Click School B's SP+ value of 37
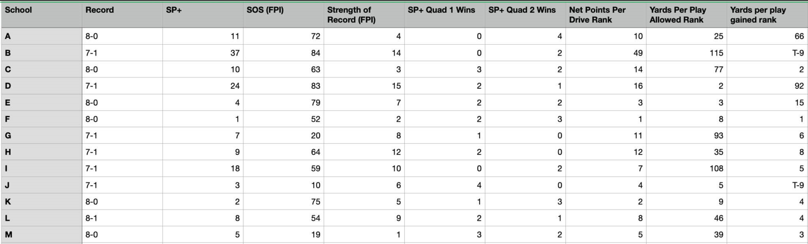Image resolution: width=808 pixels, height=244 pixels. (x=202, y=53)
